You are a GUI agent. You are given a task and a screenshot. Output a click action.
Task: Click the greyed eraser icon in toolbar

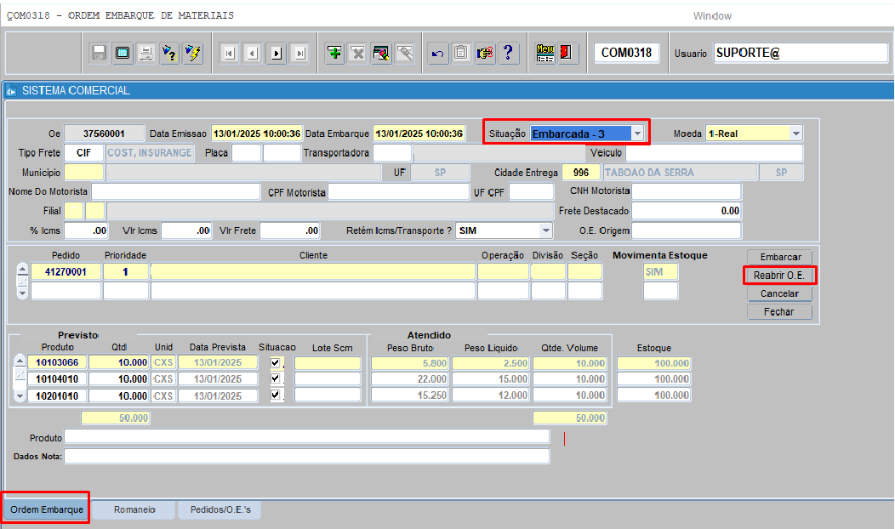coord(405,53)
